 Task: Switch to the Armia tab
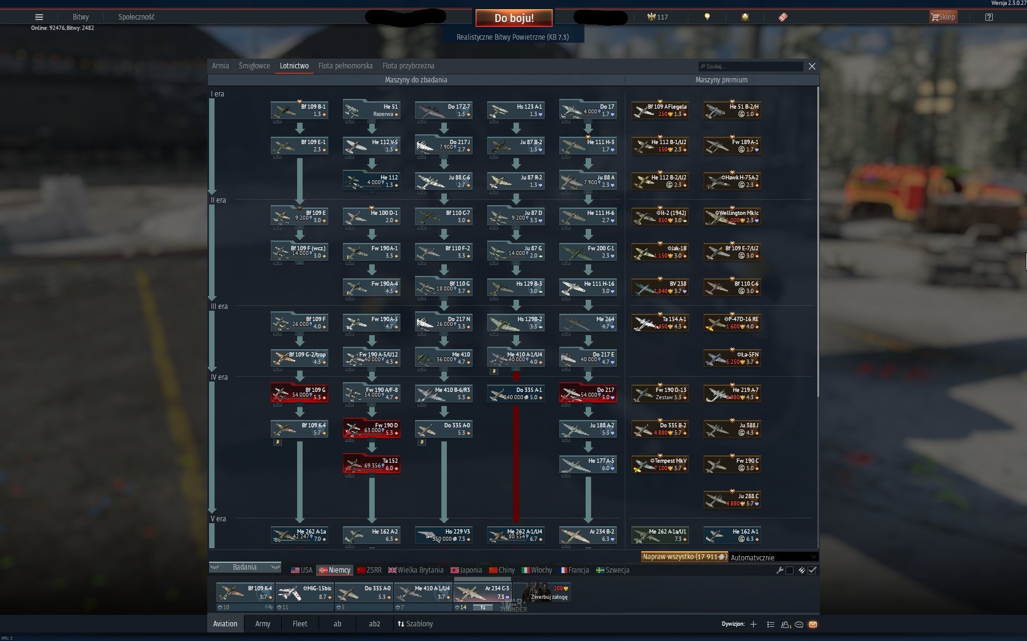point(221,66)
